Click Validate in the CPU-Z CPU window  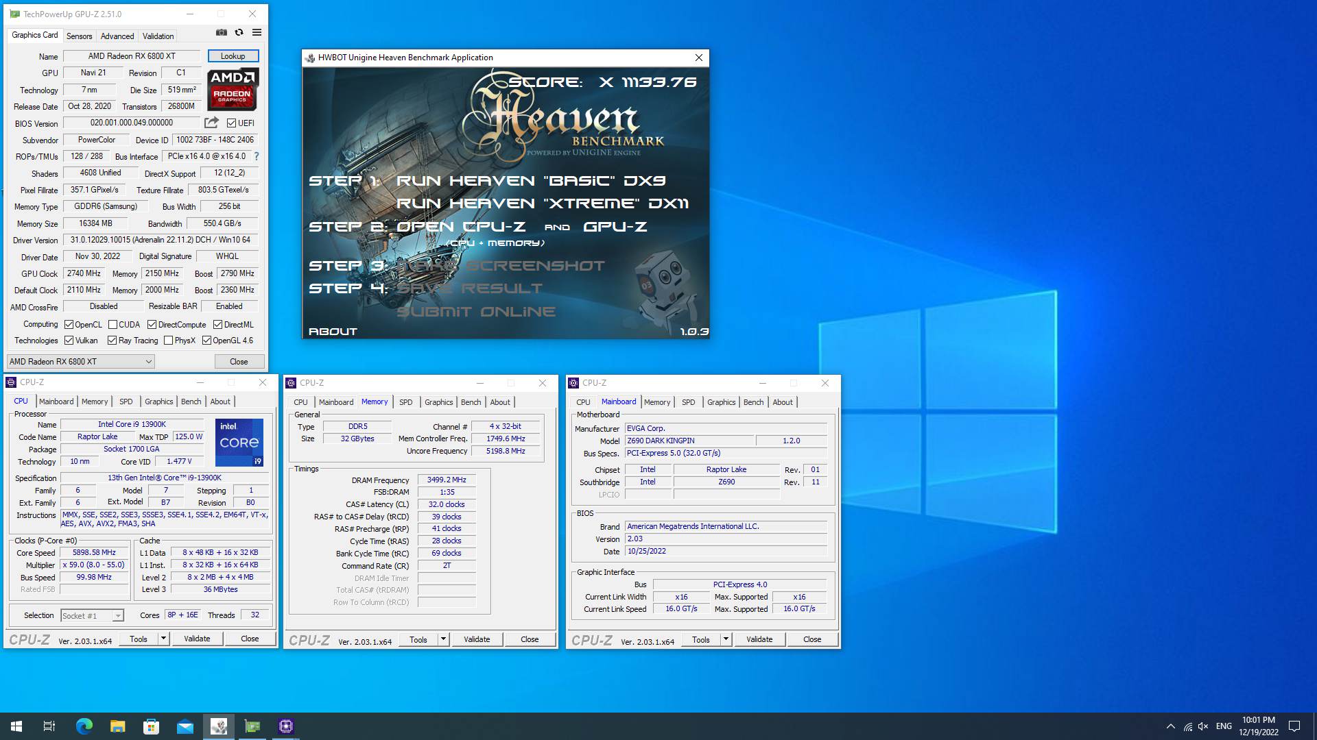(x=197, y=639)
